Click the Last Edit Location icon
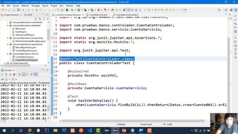Screen dimensions: 238x134 tap(162, 10)
